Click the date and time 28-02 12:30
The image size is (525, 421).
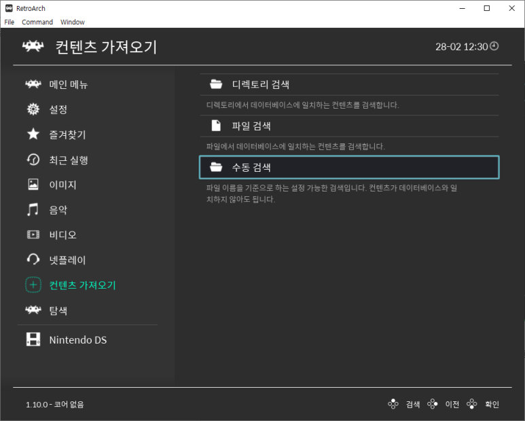pyautogui.click(x=461, y=47)
